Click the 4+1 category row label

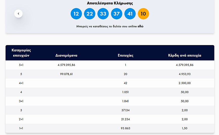[x=21, y=83]
